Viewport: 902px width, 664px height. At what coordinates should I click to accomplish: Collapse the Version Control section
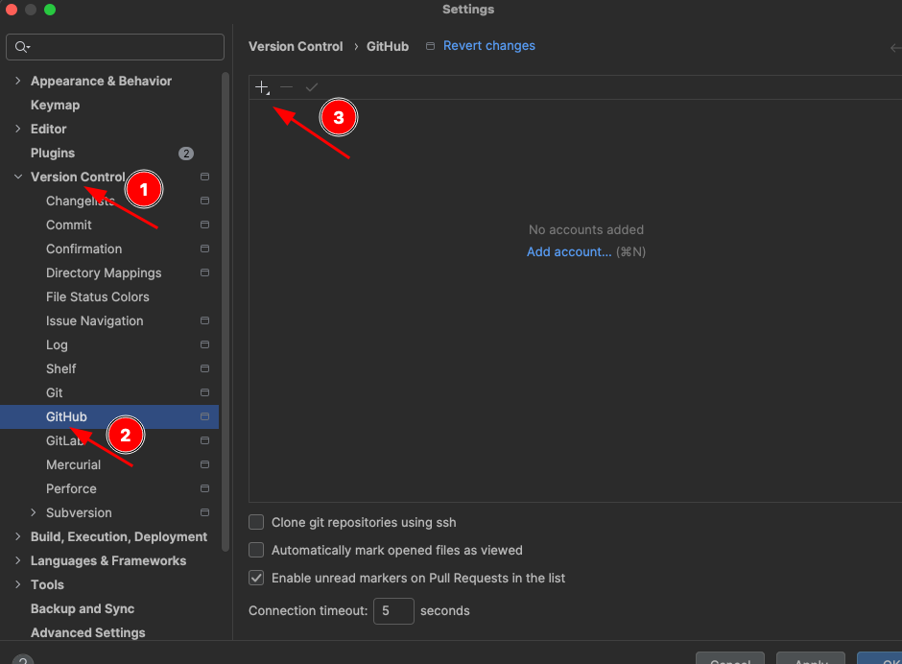click(18, 177)
